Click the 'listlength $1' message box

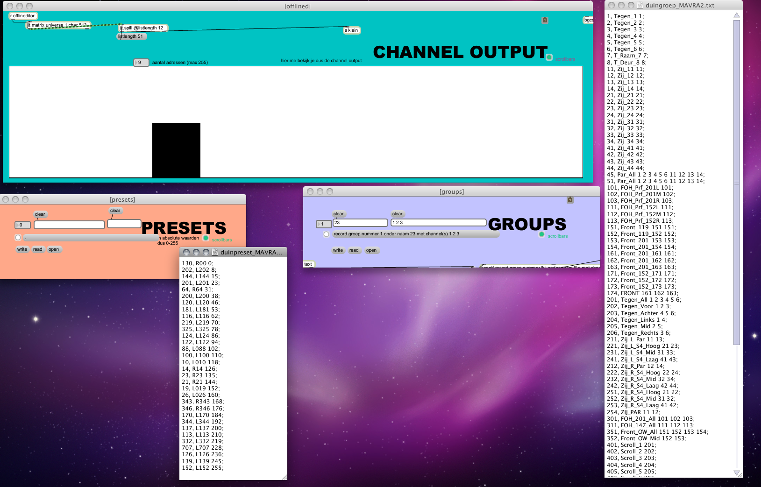(131, 36)
